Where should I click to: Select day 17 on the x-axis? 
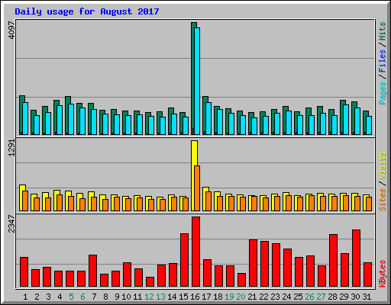[x=206, y=297]
